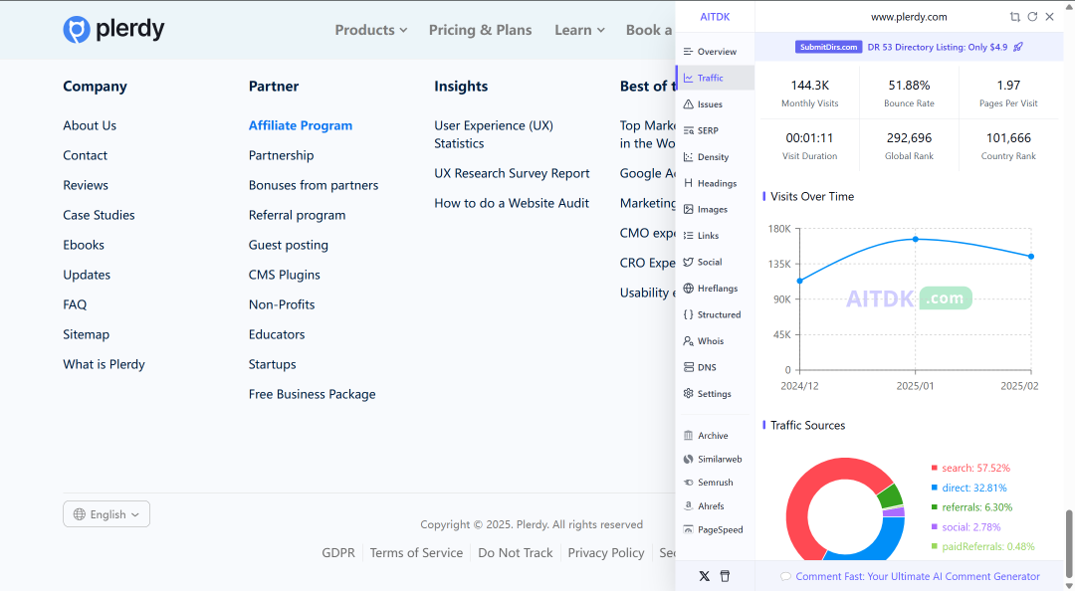Open Pricing & Plans menu item
1075x591 pixels.
point(480,30)
